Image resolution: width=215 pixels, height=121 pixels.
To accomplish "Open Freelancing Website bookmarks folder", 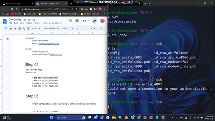I will pyautogui.click(x=48, y=14).
